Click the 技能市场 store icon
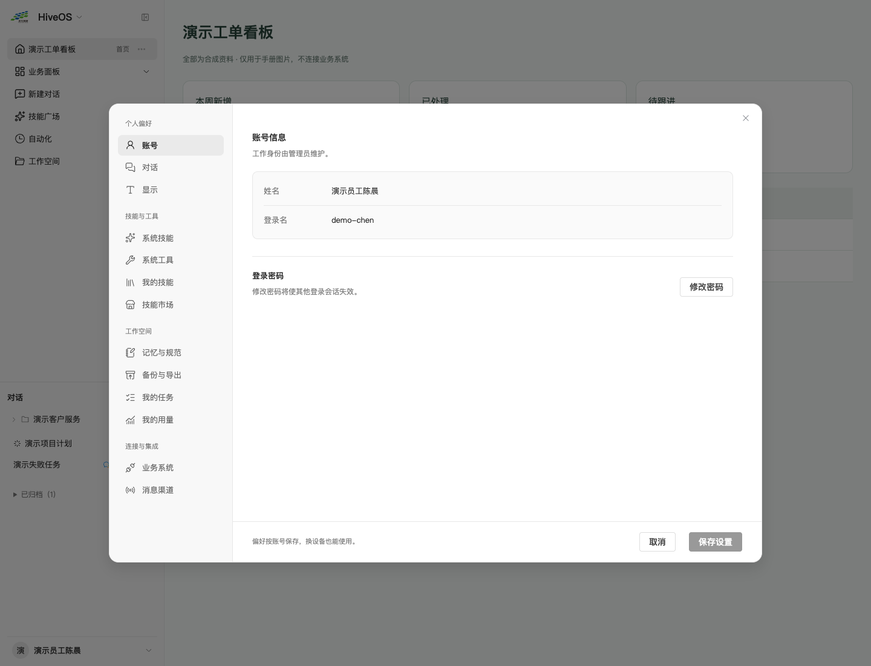 tap(130, 305)
